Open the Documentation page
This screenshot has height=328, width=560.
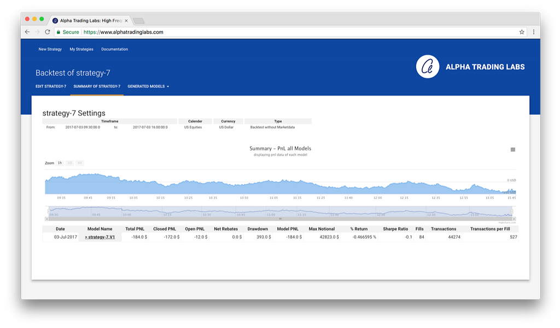[115, 49]
